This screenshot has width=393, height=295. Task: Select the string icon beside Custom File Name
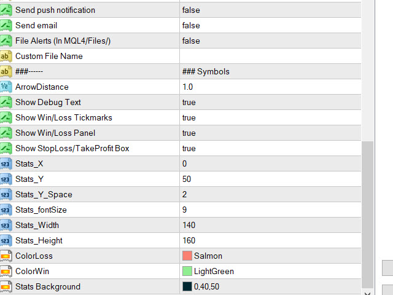pos(6,56)
